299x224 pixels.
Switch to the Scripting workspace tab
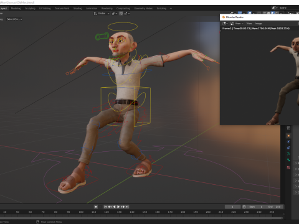161,9
